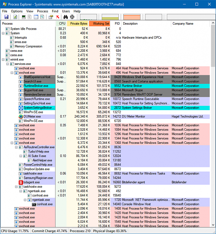Open the File menu
216x234 pixels.
(x=5, y=11)
